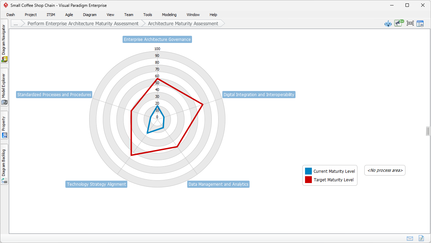431x243 pixels.
Task: Click the fit diagram to window icon
Action: tap(410, 23)
